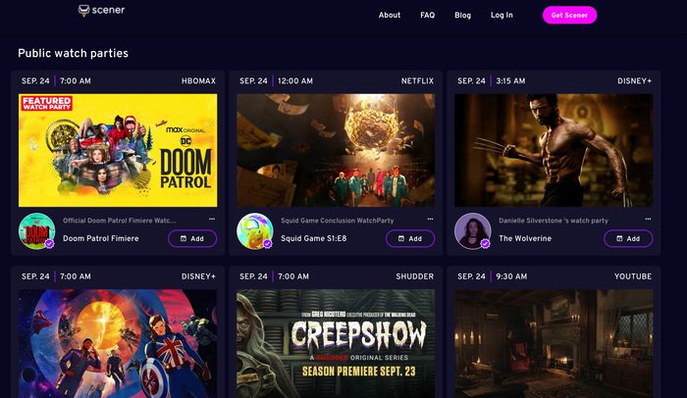687x398 pixels.
Task: Open the Creepshow Shudder thumbnail
Action: pos(336,344)
